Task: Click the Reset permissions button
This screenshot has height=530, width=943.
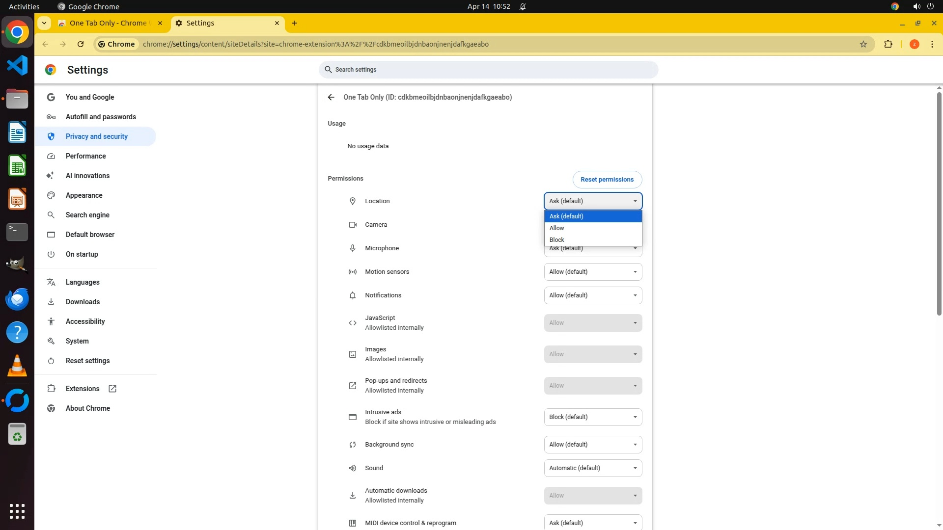Action: coord(607,180)
